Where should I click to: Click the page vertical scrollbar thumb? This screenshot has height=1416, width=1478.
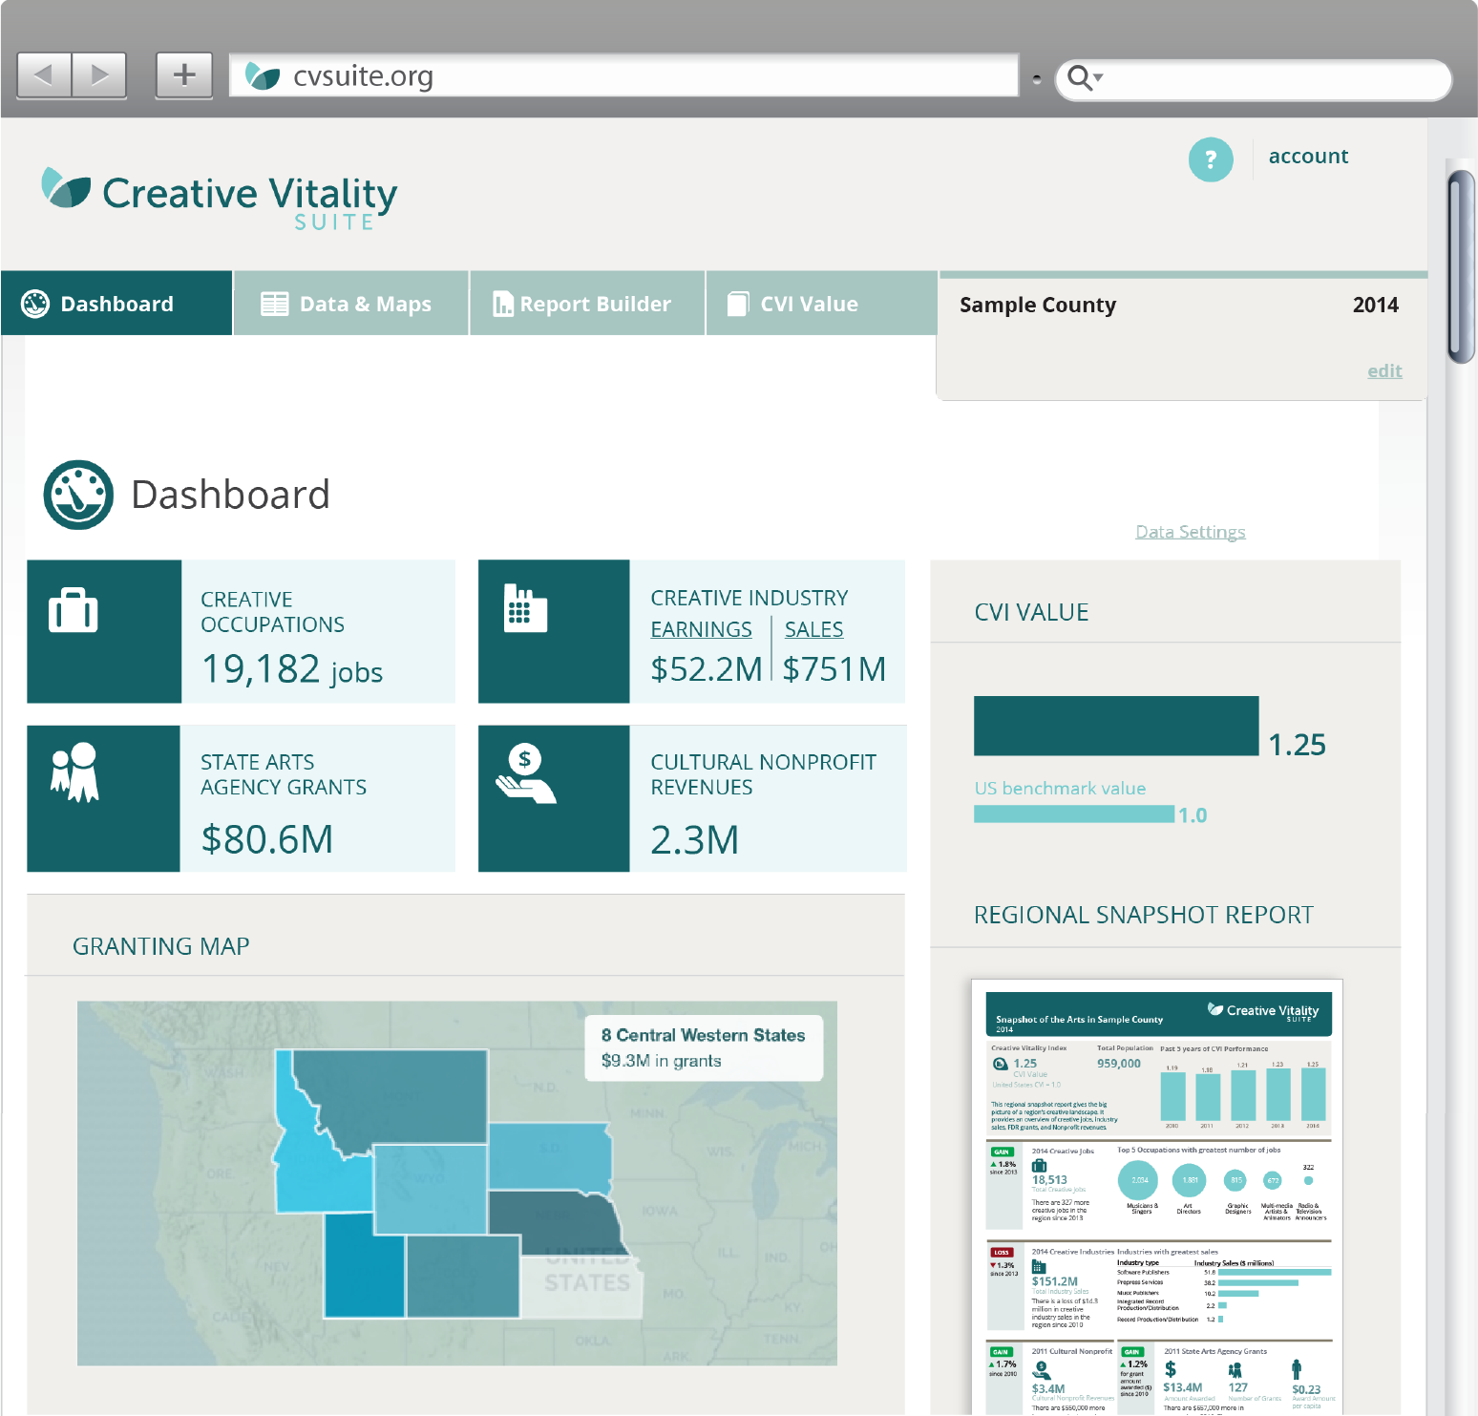coord(1462,267)
